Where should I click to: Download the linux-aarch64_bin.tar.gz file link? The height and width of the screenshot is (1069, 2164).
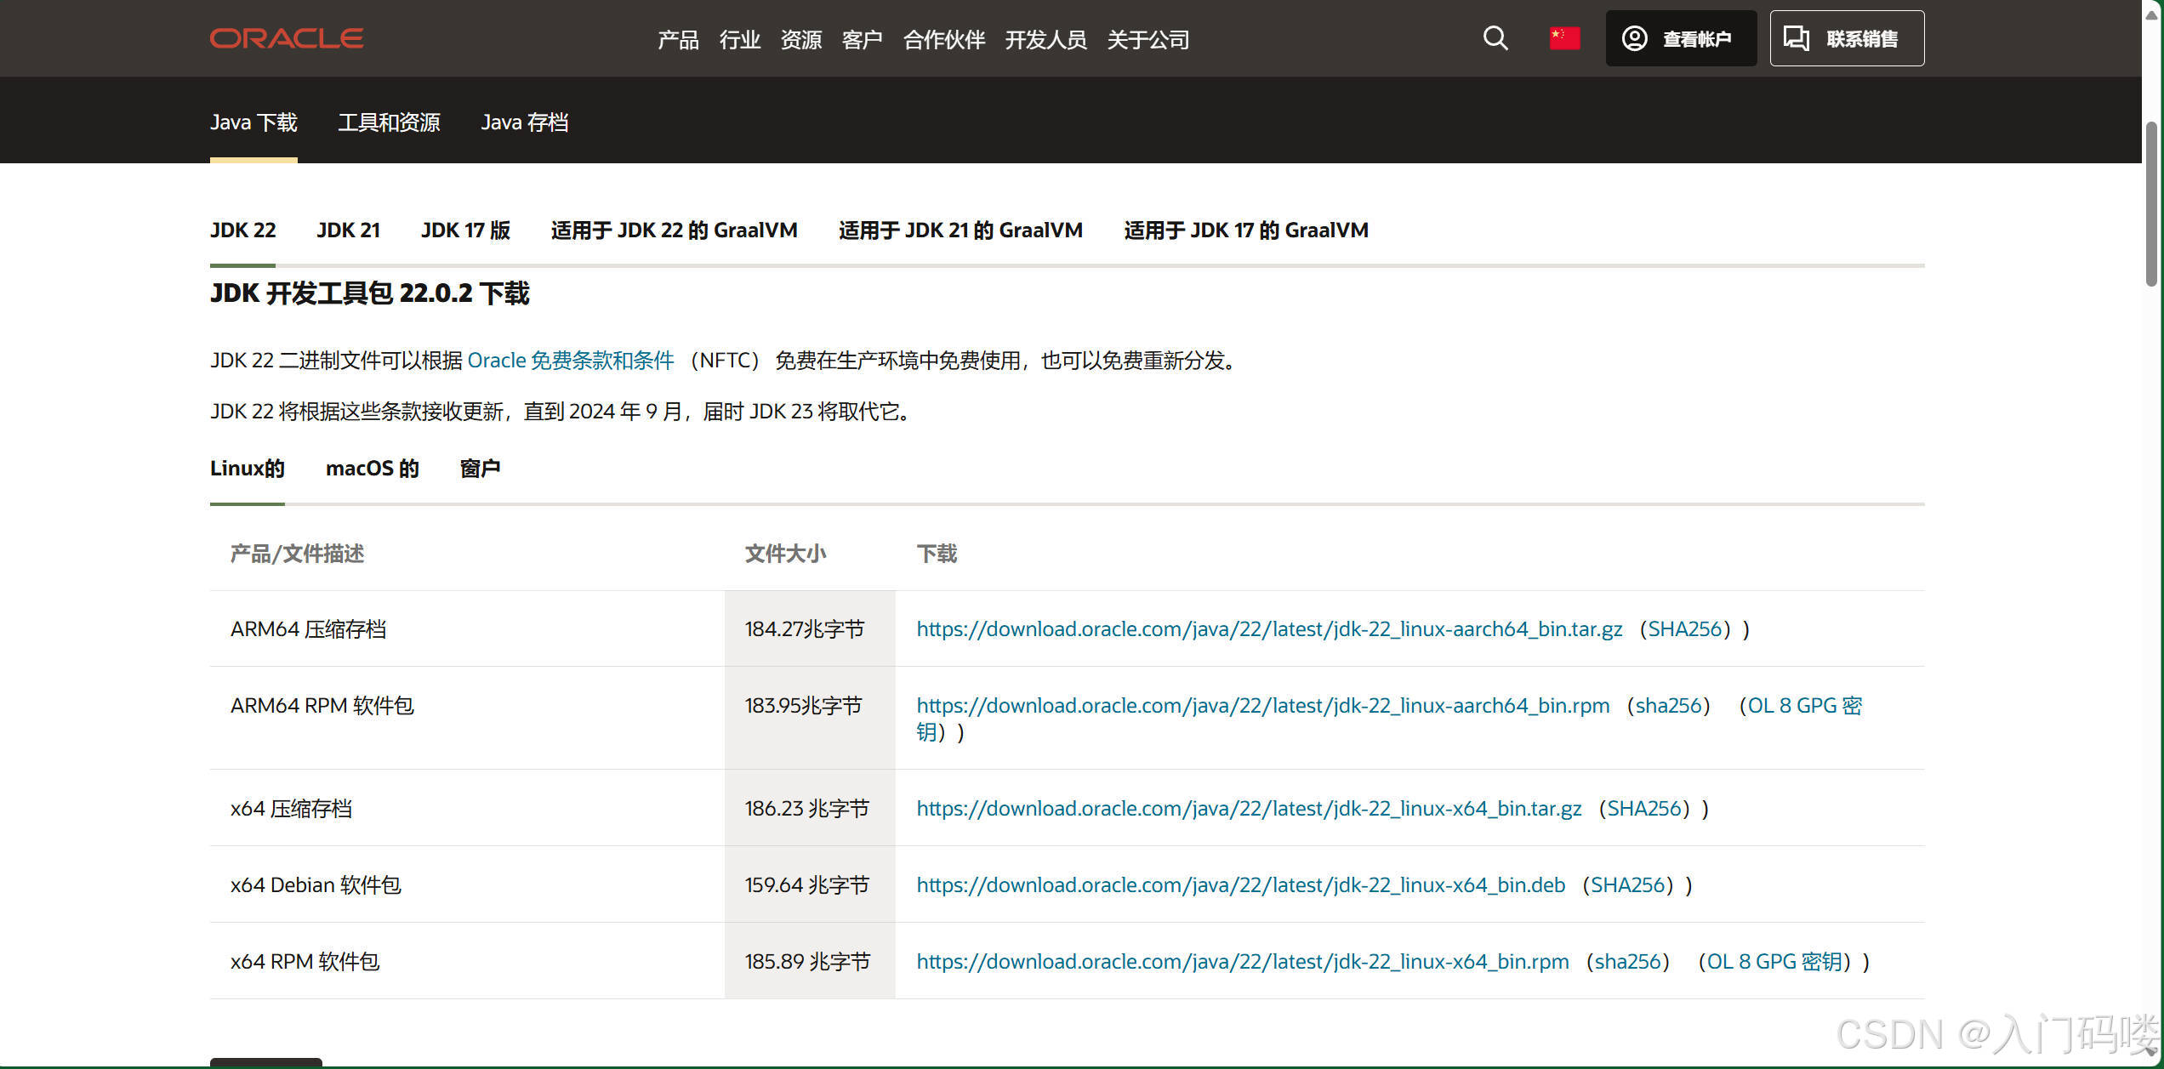1268,629
